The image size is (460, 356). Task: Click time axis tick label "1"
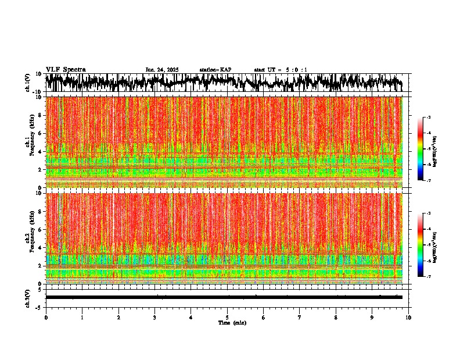point(82,318)
